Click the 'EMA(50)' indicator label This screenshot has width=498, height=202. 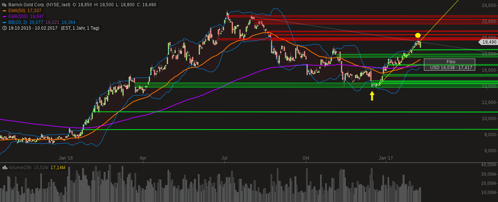coord(17,11)
